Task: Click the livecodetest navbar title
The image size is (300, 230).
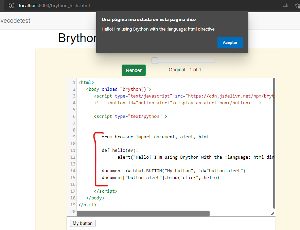Action: tap(15, 21)
